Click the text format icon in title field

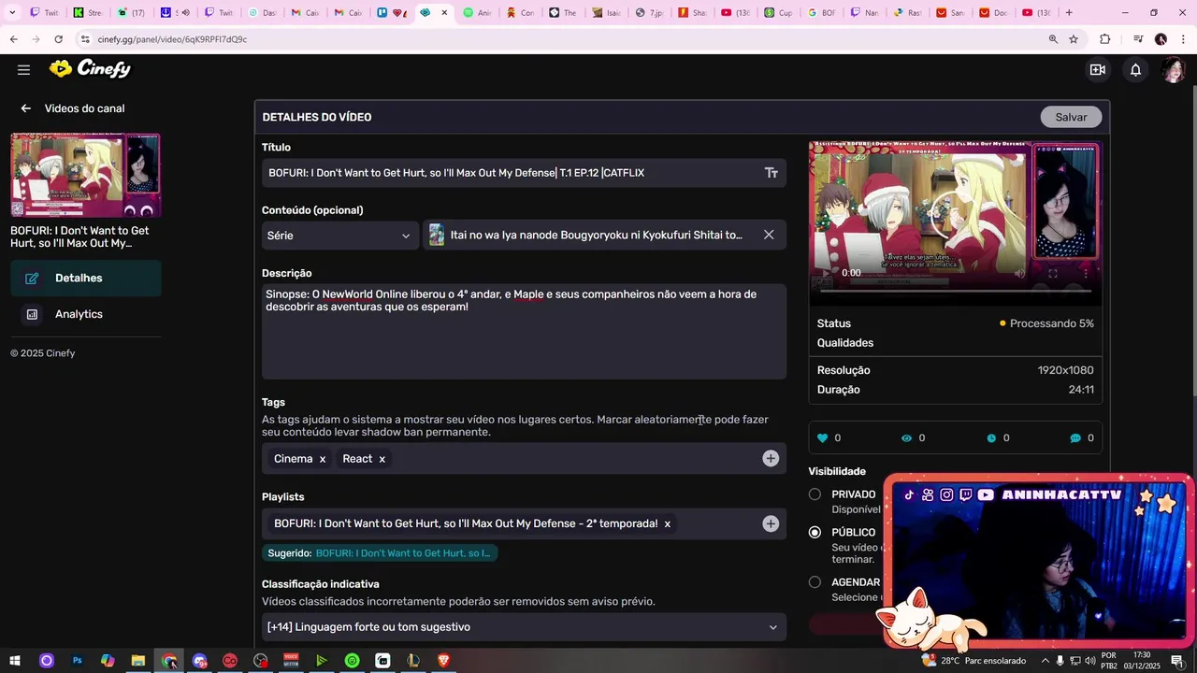pos(772,173)
